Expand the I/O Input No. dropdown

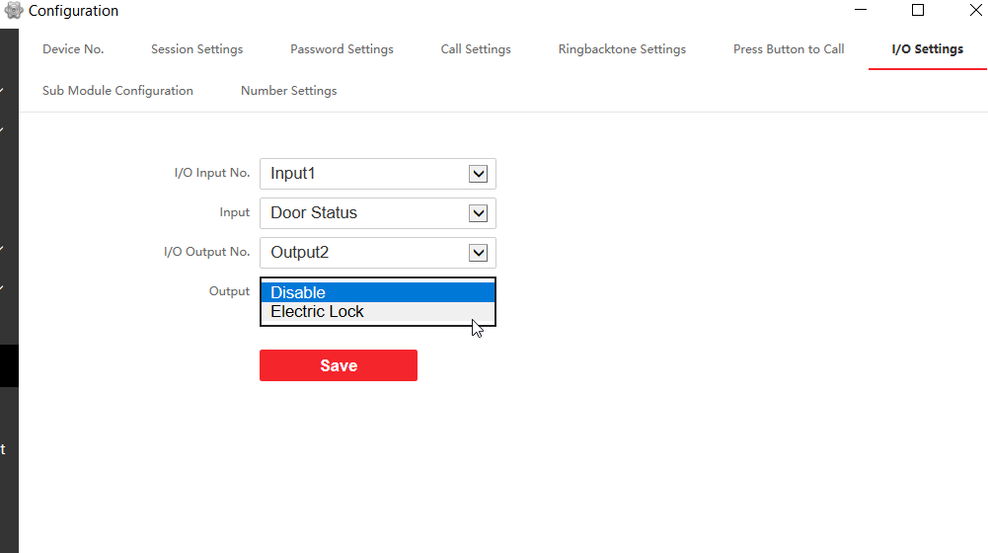(478, 174)
